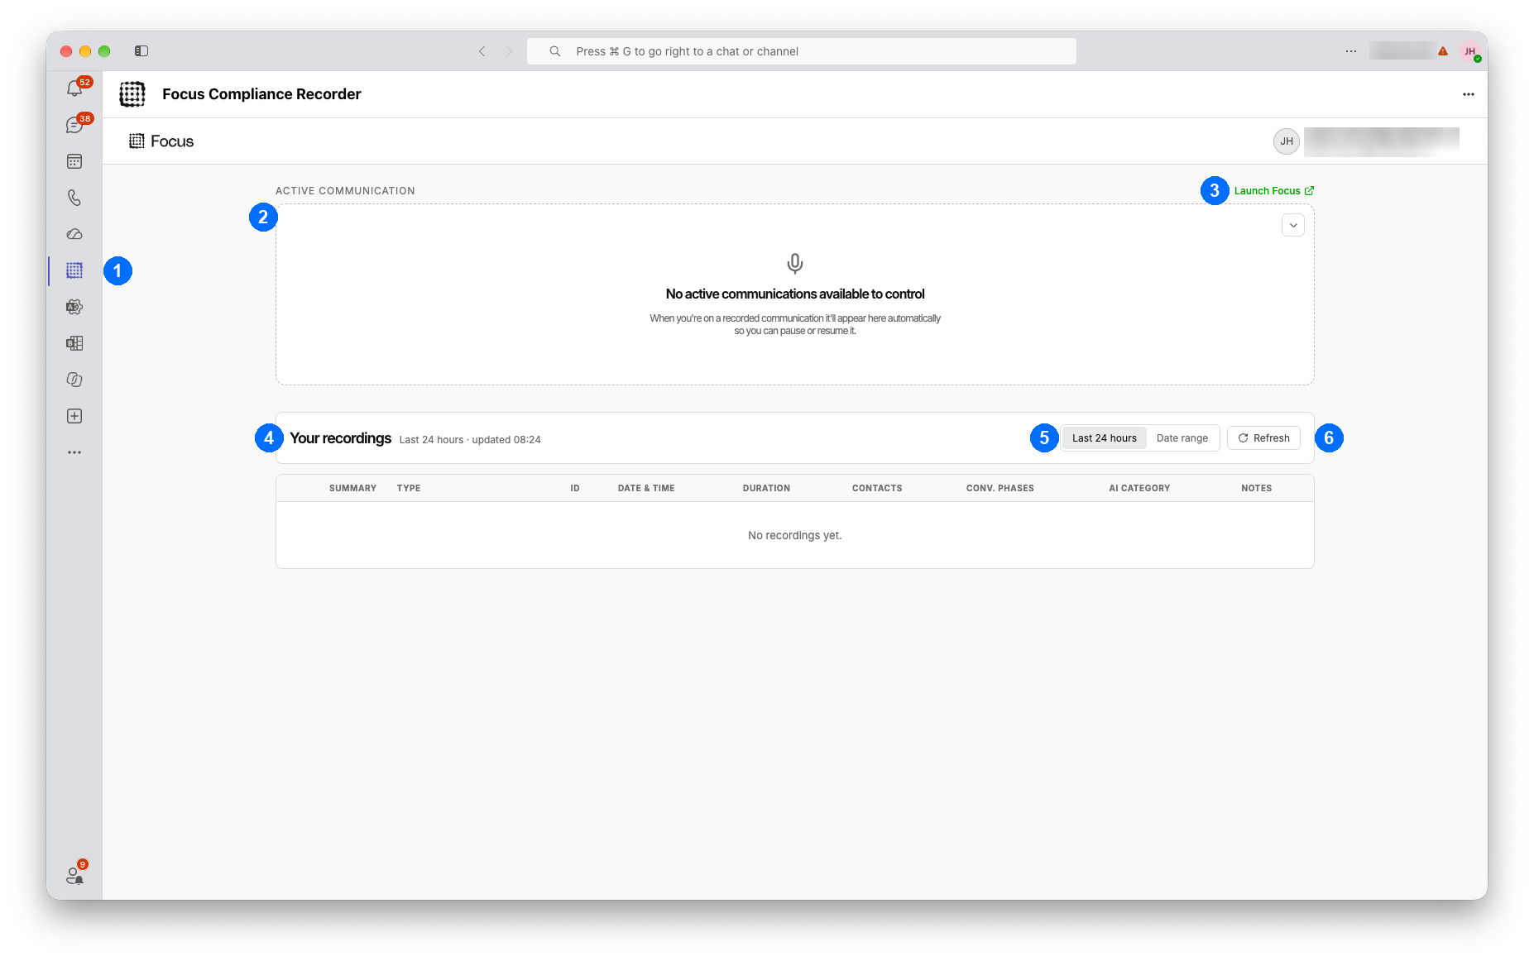Viewport: 1534px width, 961px height.
Task: Click the SUMMARY column header
Action: 352,489
